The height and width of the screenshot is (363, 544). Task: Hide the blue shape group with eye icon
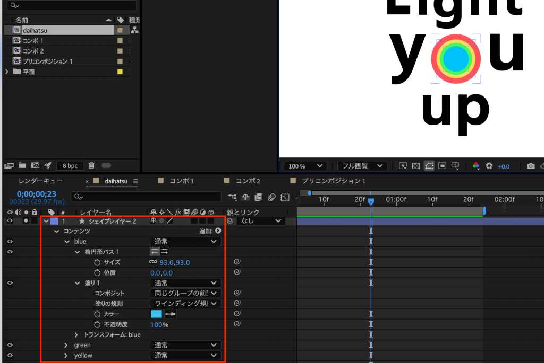tap(10, 242)
